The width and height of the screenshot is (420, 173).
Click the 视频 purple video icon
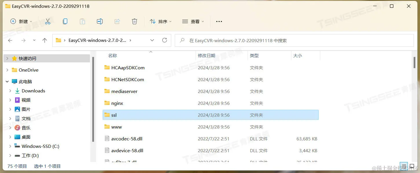[x=17, y=100]
